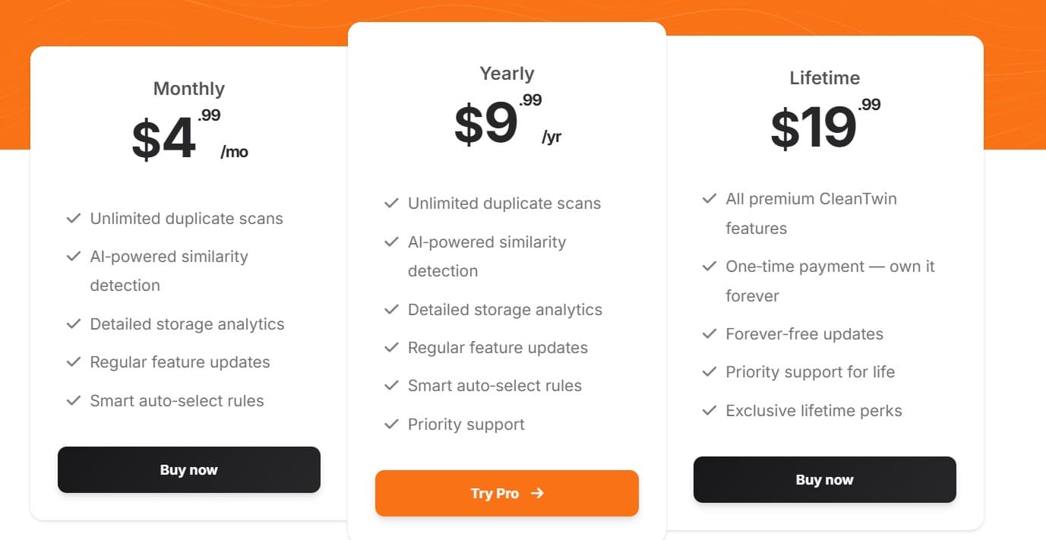The image size is (1046, 540).
Task: Select the Monthly plan heading
Action: click(188, 88)
